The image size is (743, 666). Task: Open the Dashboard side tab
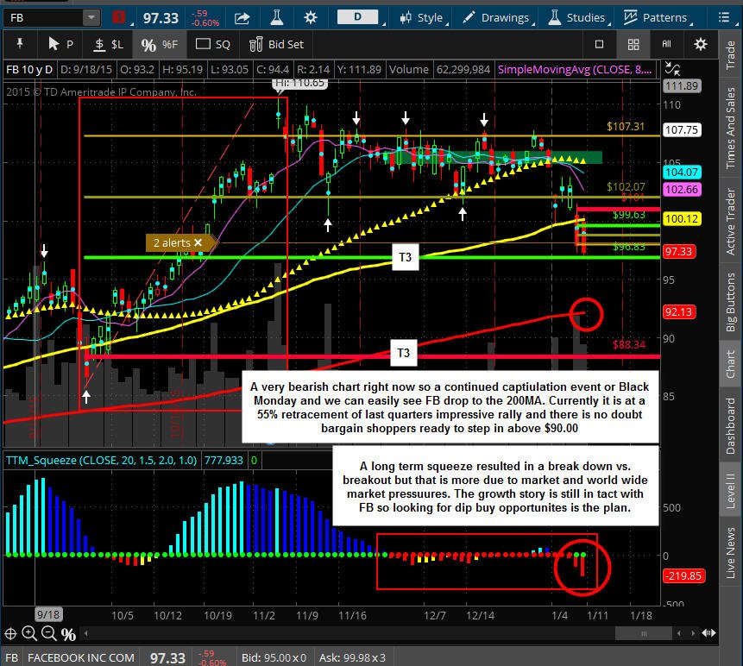[x=731, y=426]
